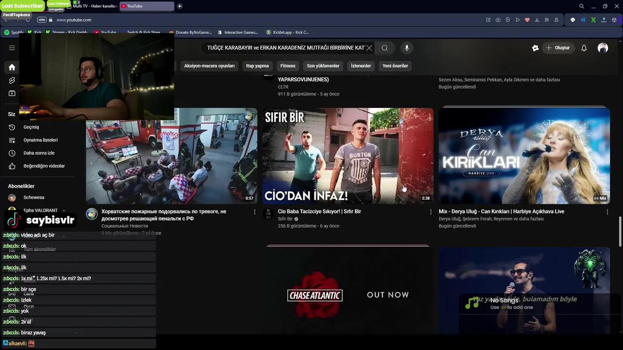Select the Rap yapma filter chip
Image resolution: width=623 pixels, height=350 pixels.
[x=257, y=66]
